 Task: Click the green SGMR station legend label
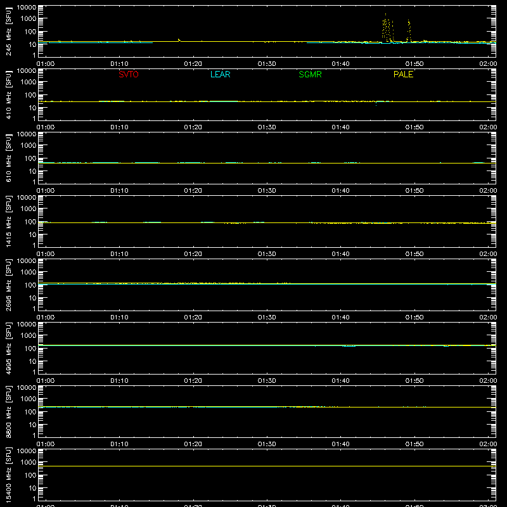click(x=310, y=74)
